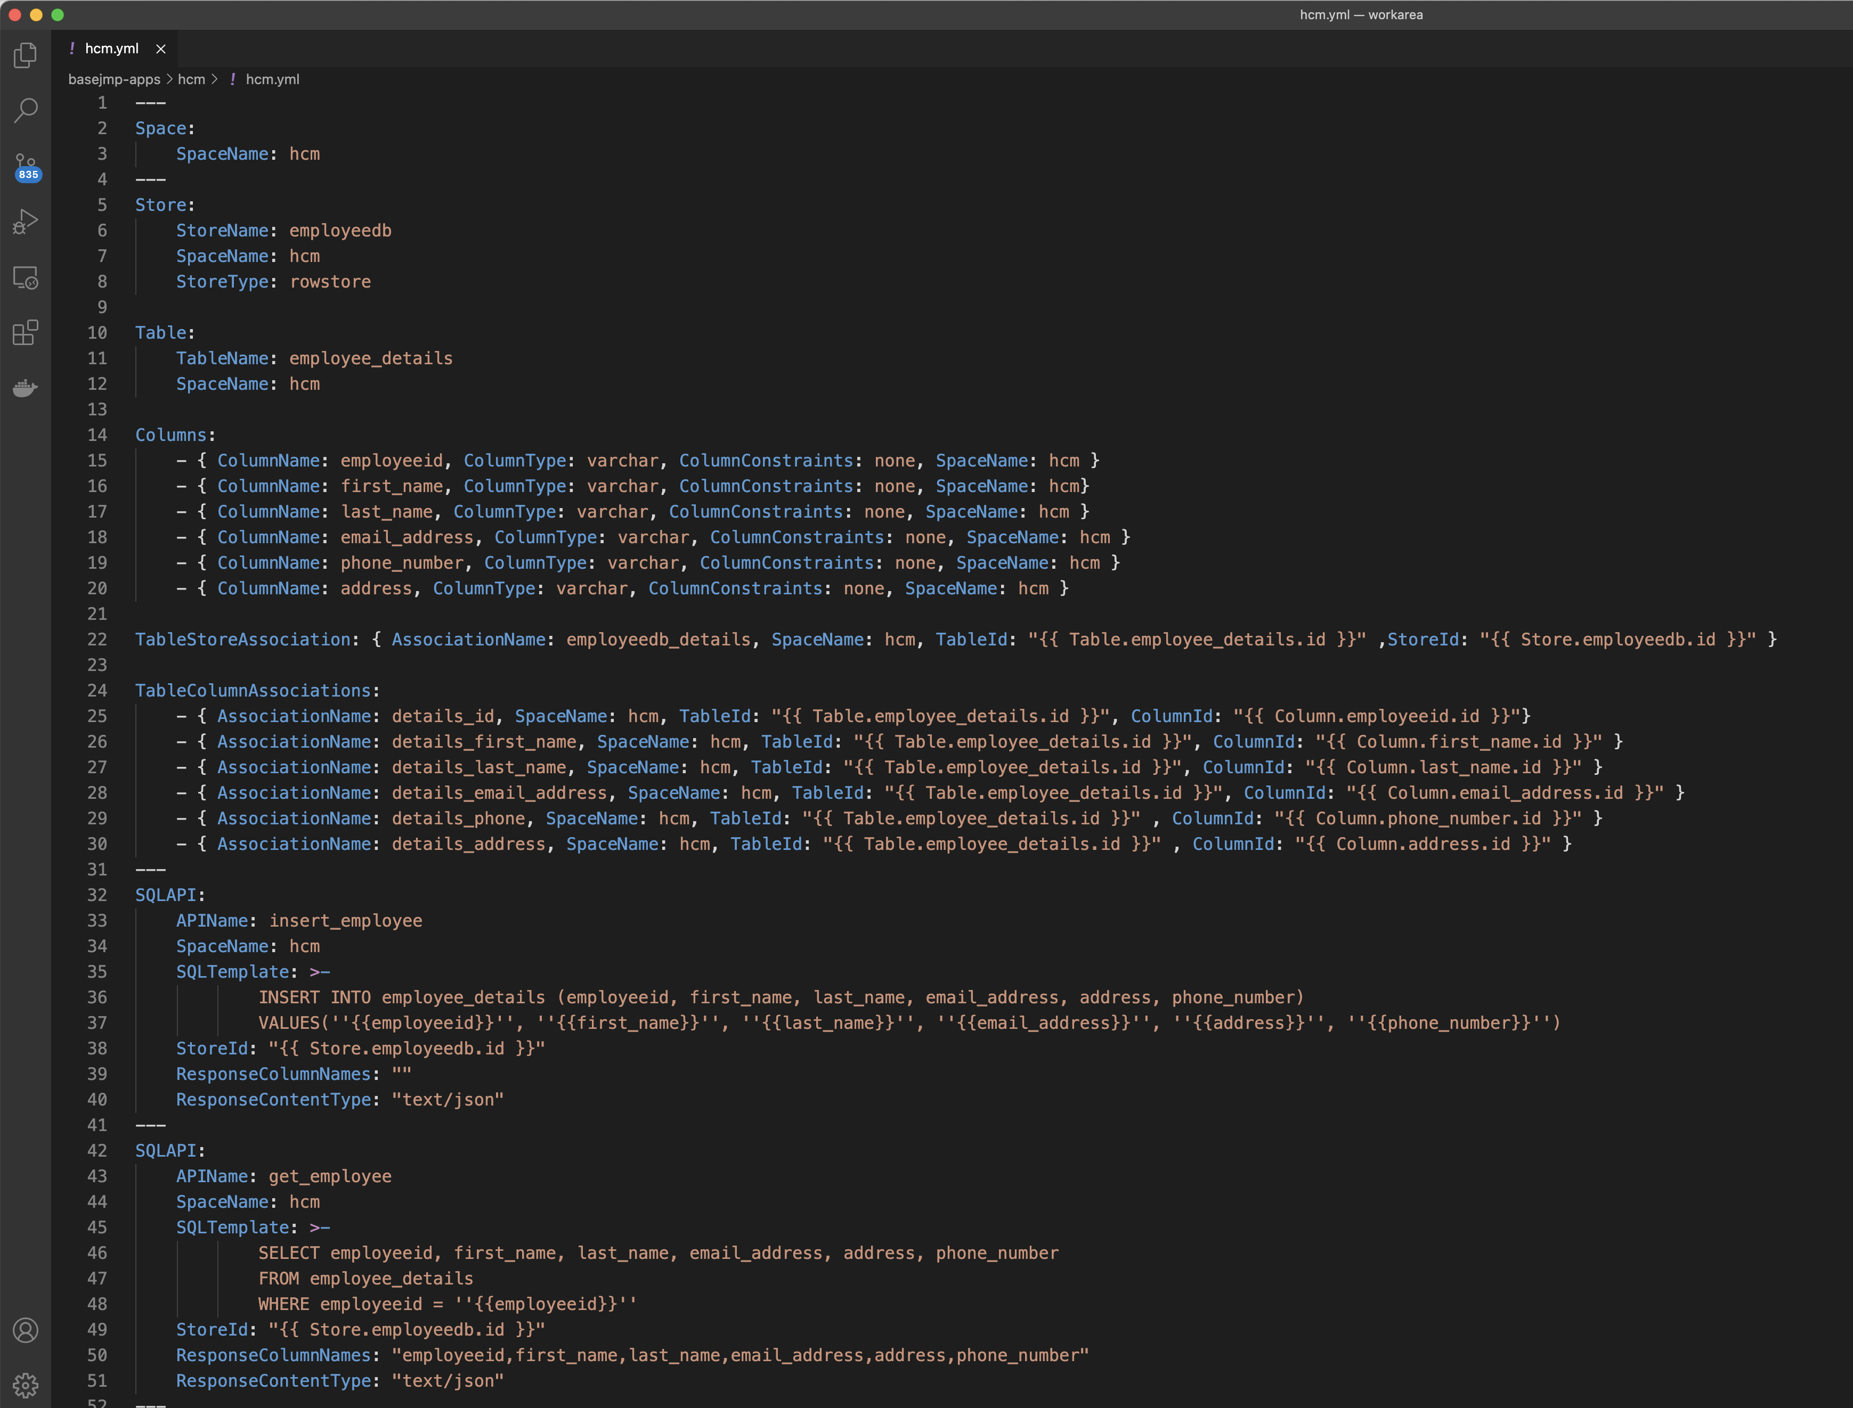Close the hcm.yml editor tab
This screenshot has width=1853, height=1408.
pyautogui.click(x=161, y=48)
